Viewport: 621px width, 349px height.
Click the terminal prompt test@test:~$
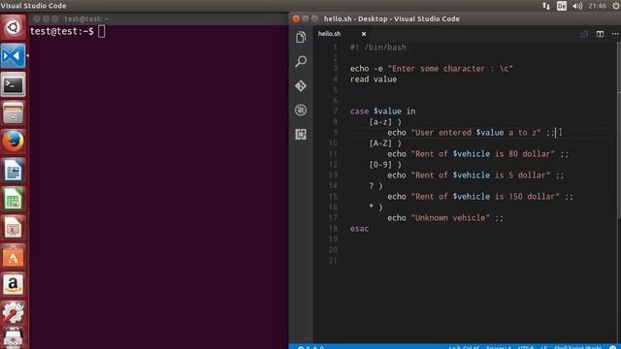point(62,31)
